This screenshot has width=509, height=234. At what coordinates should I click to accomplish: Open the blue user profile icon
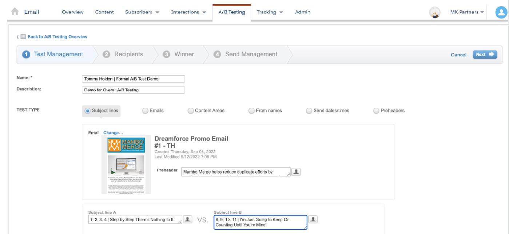point(501,12)
